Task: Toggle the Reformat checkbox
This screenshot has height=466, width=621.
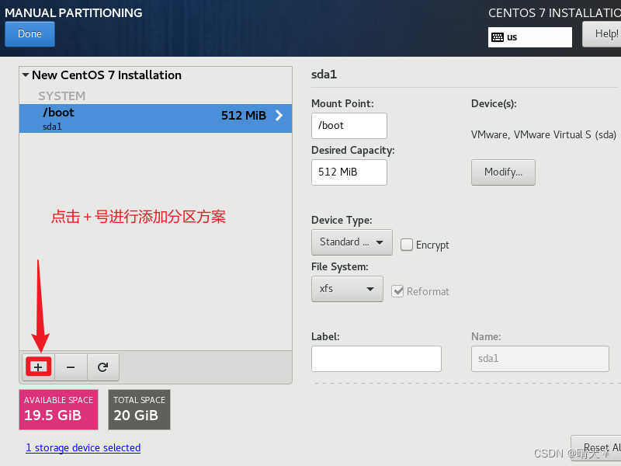Action: (397, 291)
